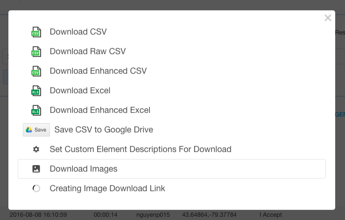Choose Download Enhanced CSV
This screenshot has width=345, height=220.
pyautogui.click(x=98, y=71)
